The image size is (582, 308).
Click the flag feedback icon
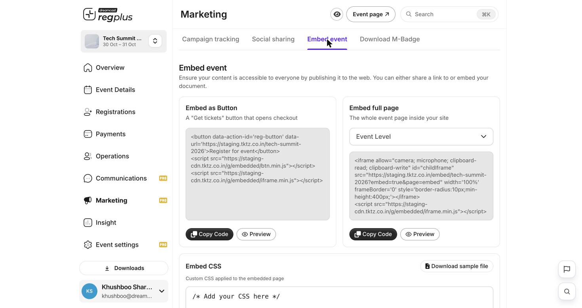pyautogui.click(x=567, y=269)
